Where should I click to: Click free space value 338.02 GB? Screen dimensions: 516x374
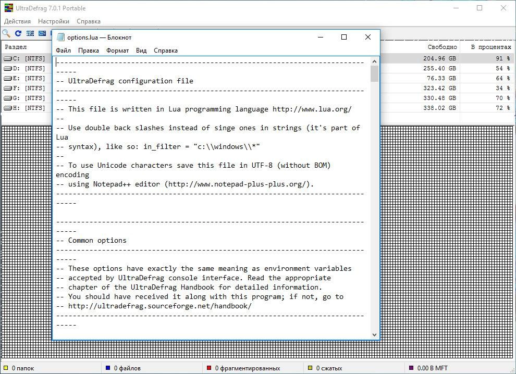[440, 108]
